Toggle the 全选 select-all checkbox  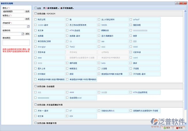pyautogui.click(x=35, y=8)
